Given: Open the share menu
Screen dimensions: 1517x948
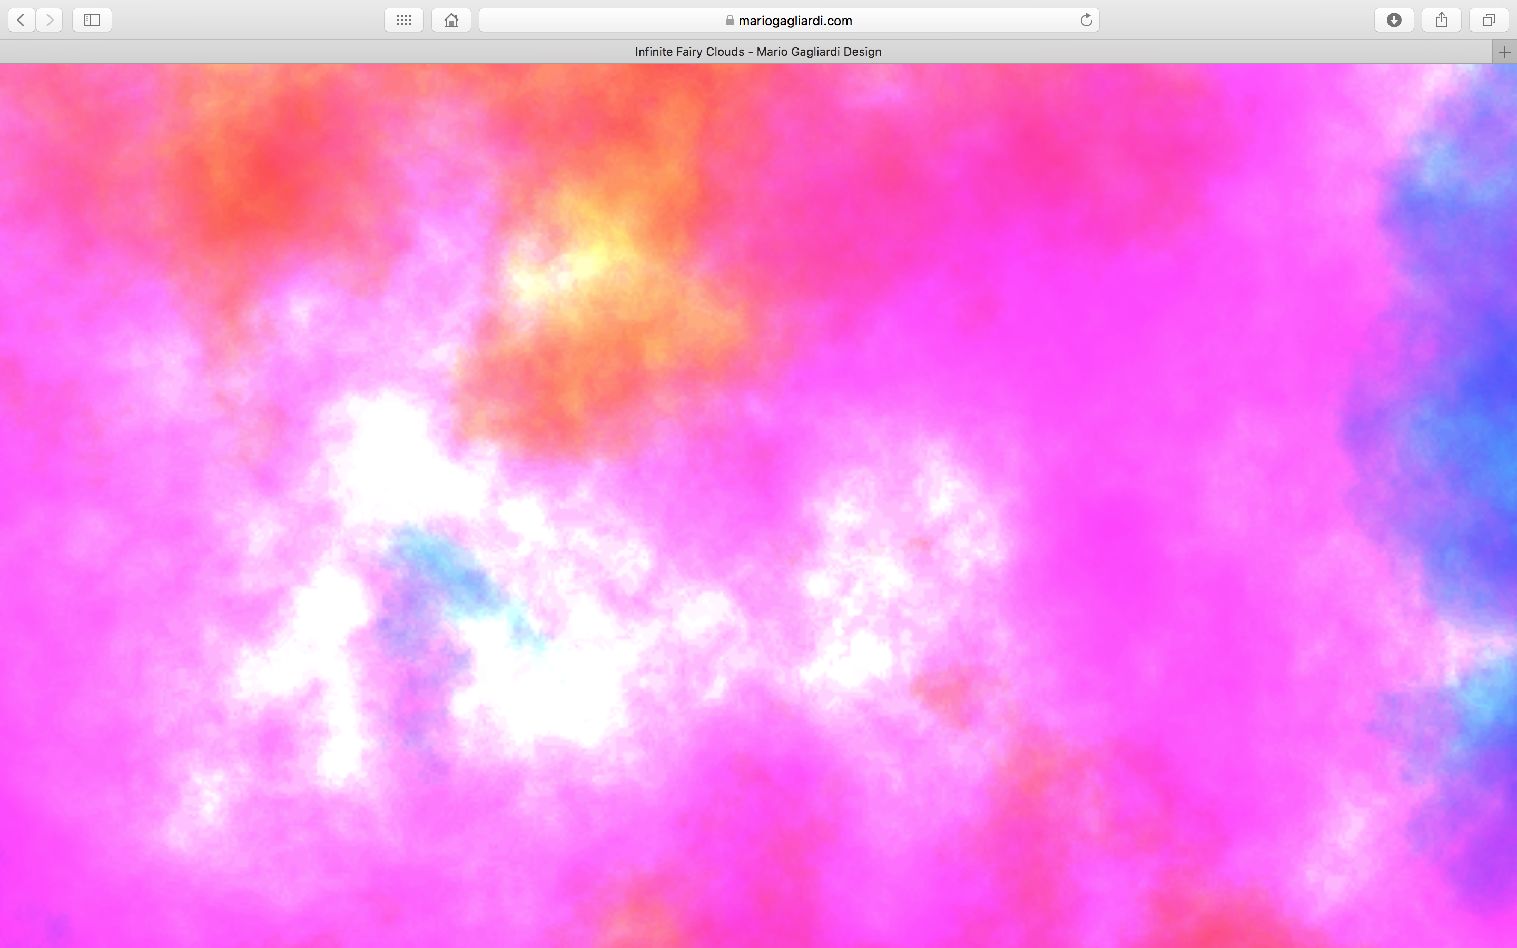Looking at the screenshot, I should [x=1442, y=20].
